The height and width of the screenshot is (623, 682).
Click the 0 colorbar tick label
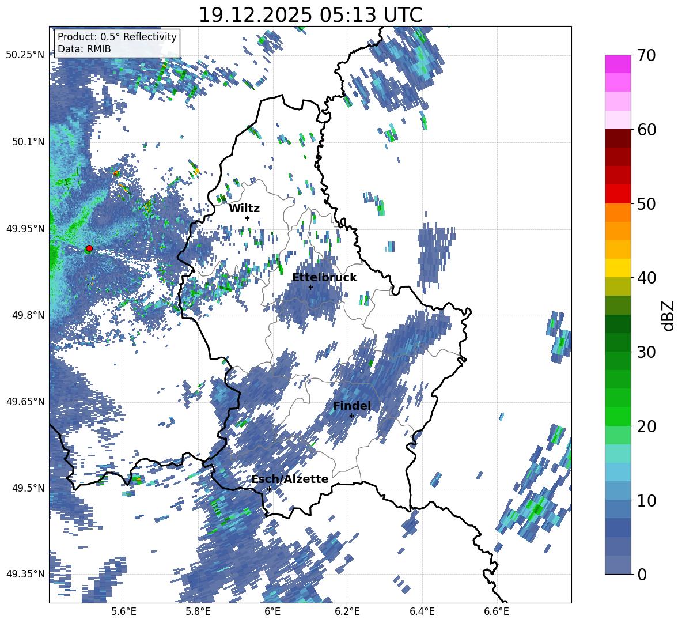tap(642, 574)
